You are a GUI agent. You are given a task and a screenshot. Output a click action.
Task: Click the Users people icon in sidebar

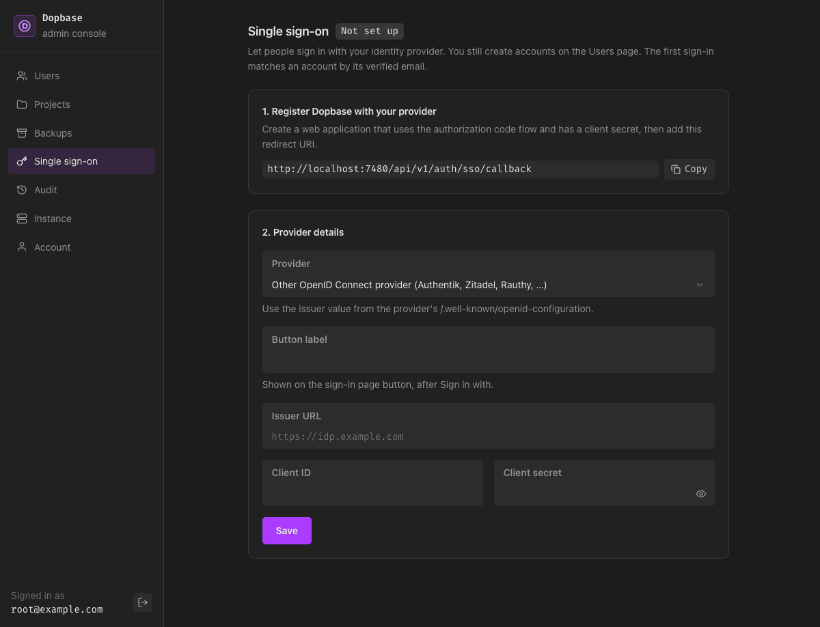22,76
